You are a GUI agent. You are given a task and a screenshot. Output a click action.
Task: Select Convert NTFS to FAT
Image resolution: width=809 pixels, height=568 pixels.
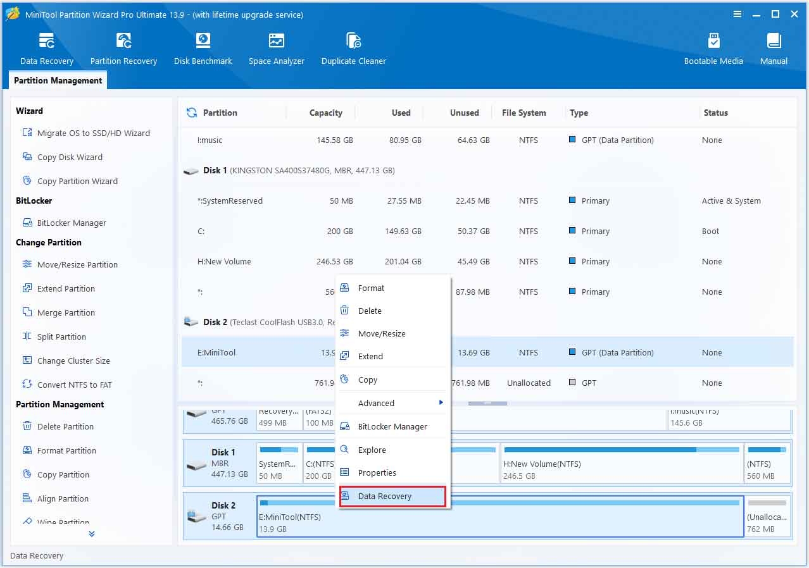pyautogui.click(x=66, y=385)
